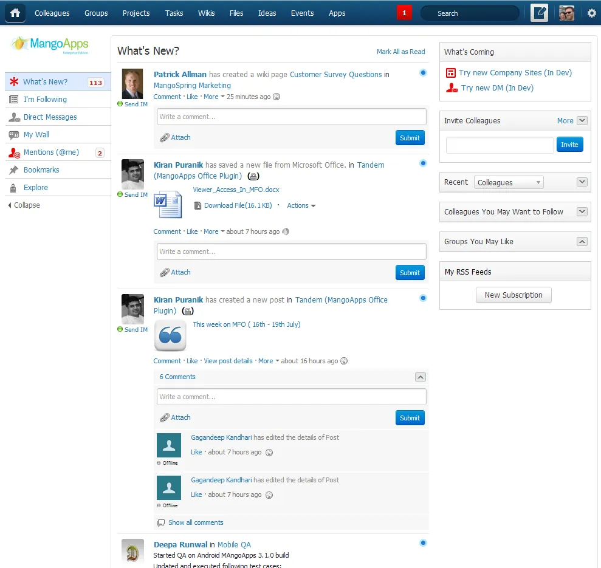Collapse the Groups You May Like panel

point(582,241)
